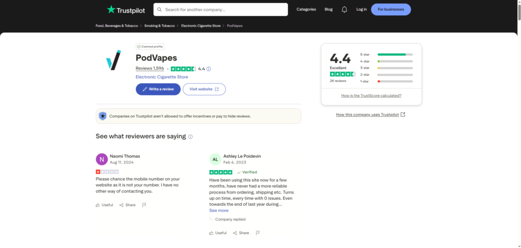Screen dimensions: 521x248
Task: Flag Naomi Thomas's review
Action: 144,205
